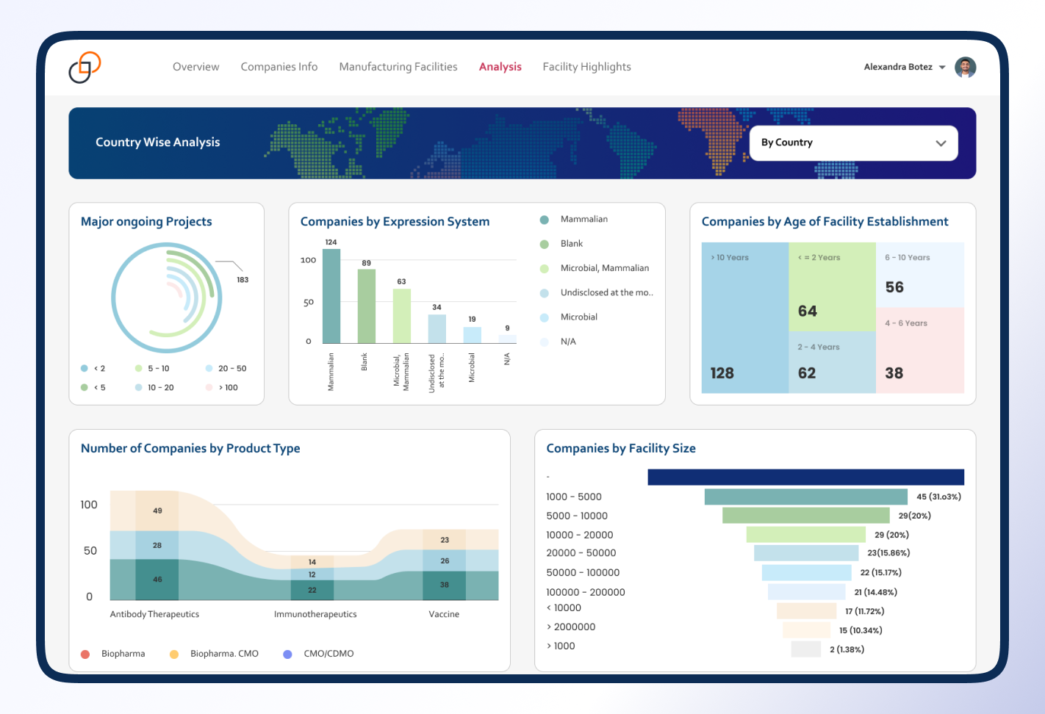
Task: Open the By Country dropdown
Action: coord(852,143)
